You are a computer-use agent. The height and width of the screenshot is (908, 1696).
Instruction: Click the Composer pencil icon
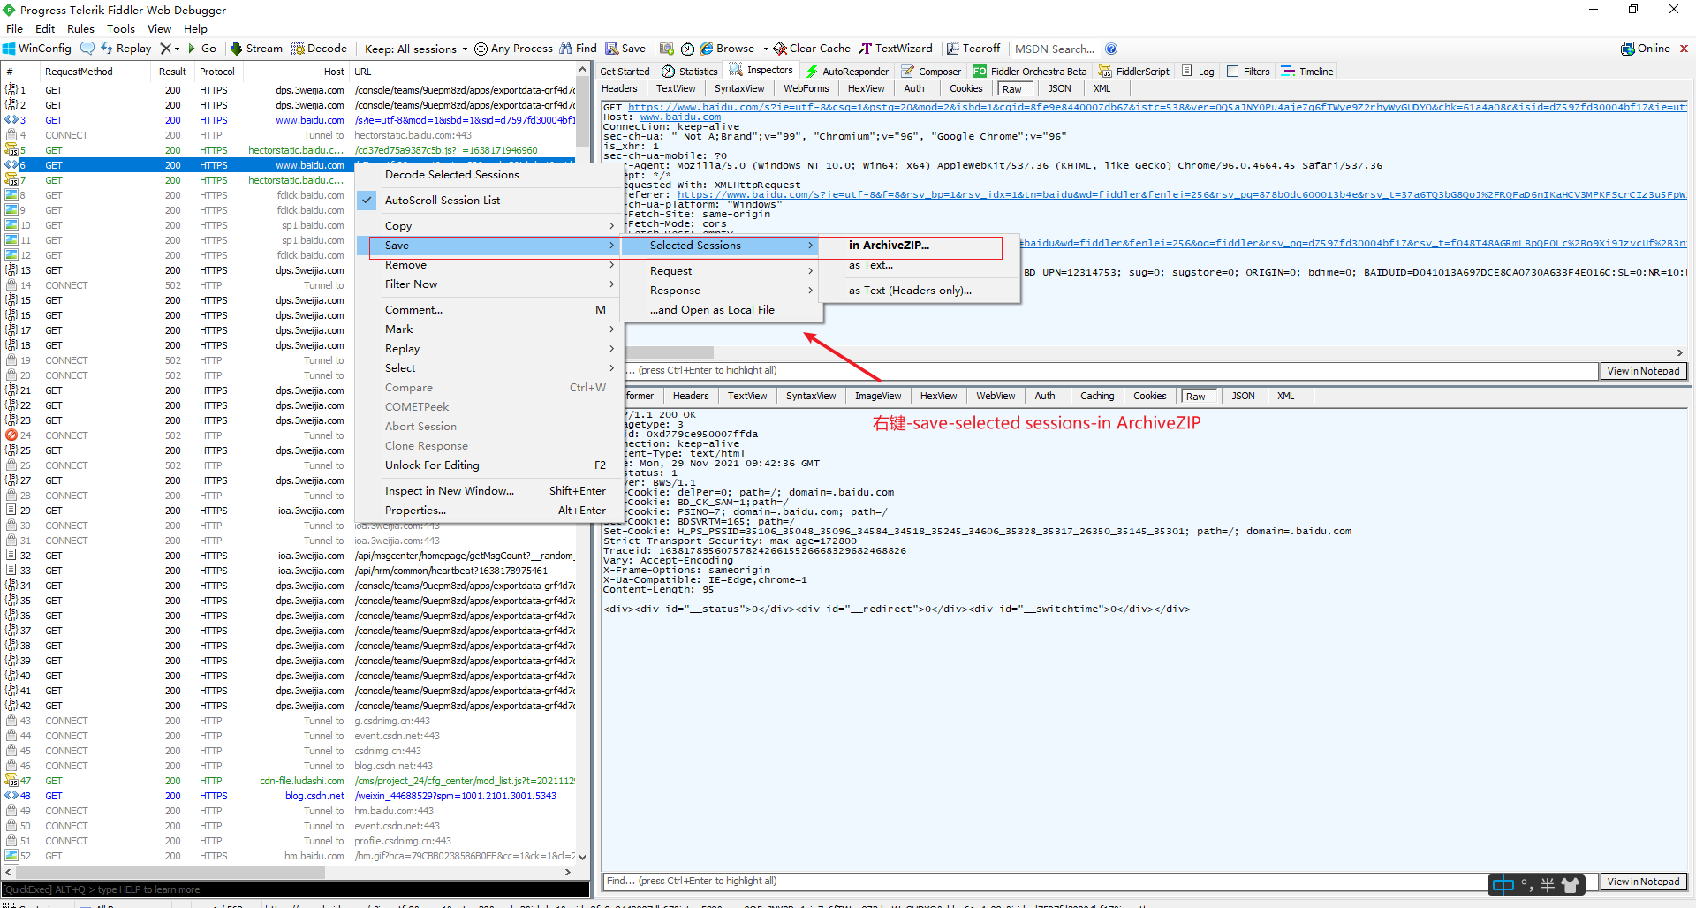[x=907, y=71]
